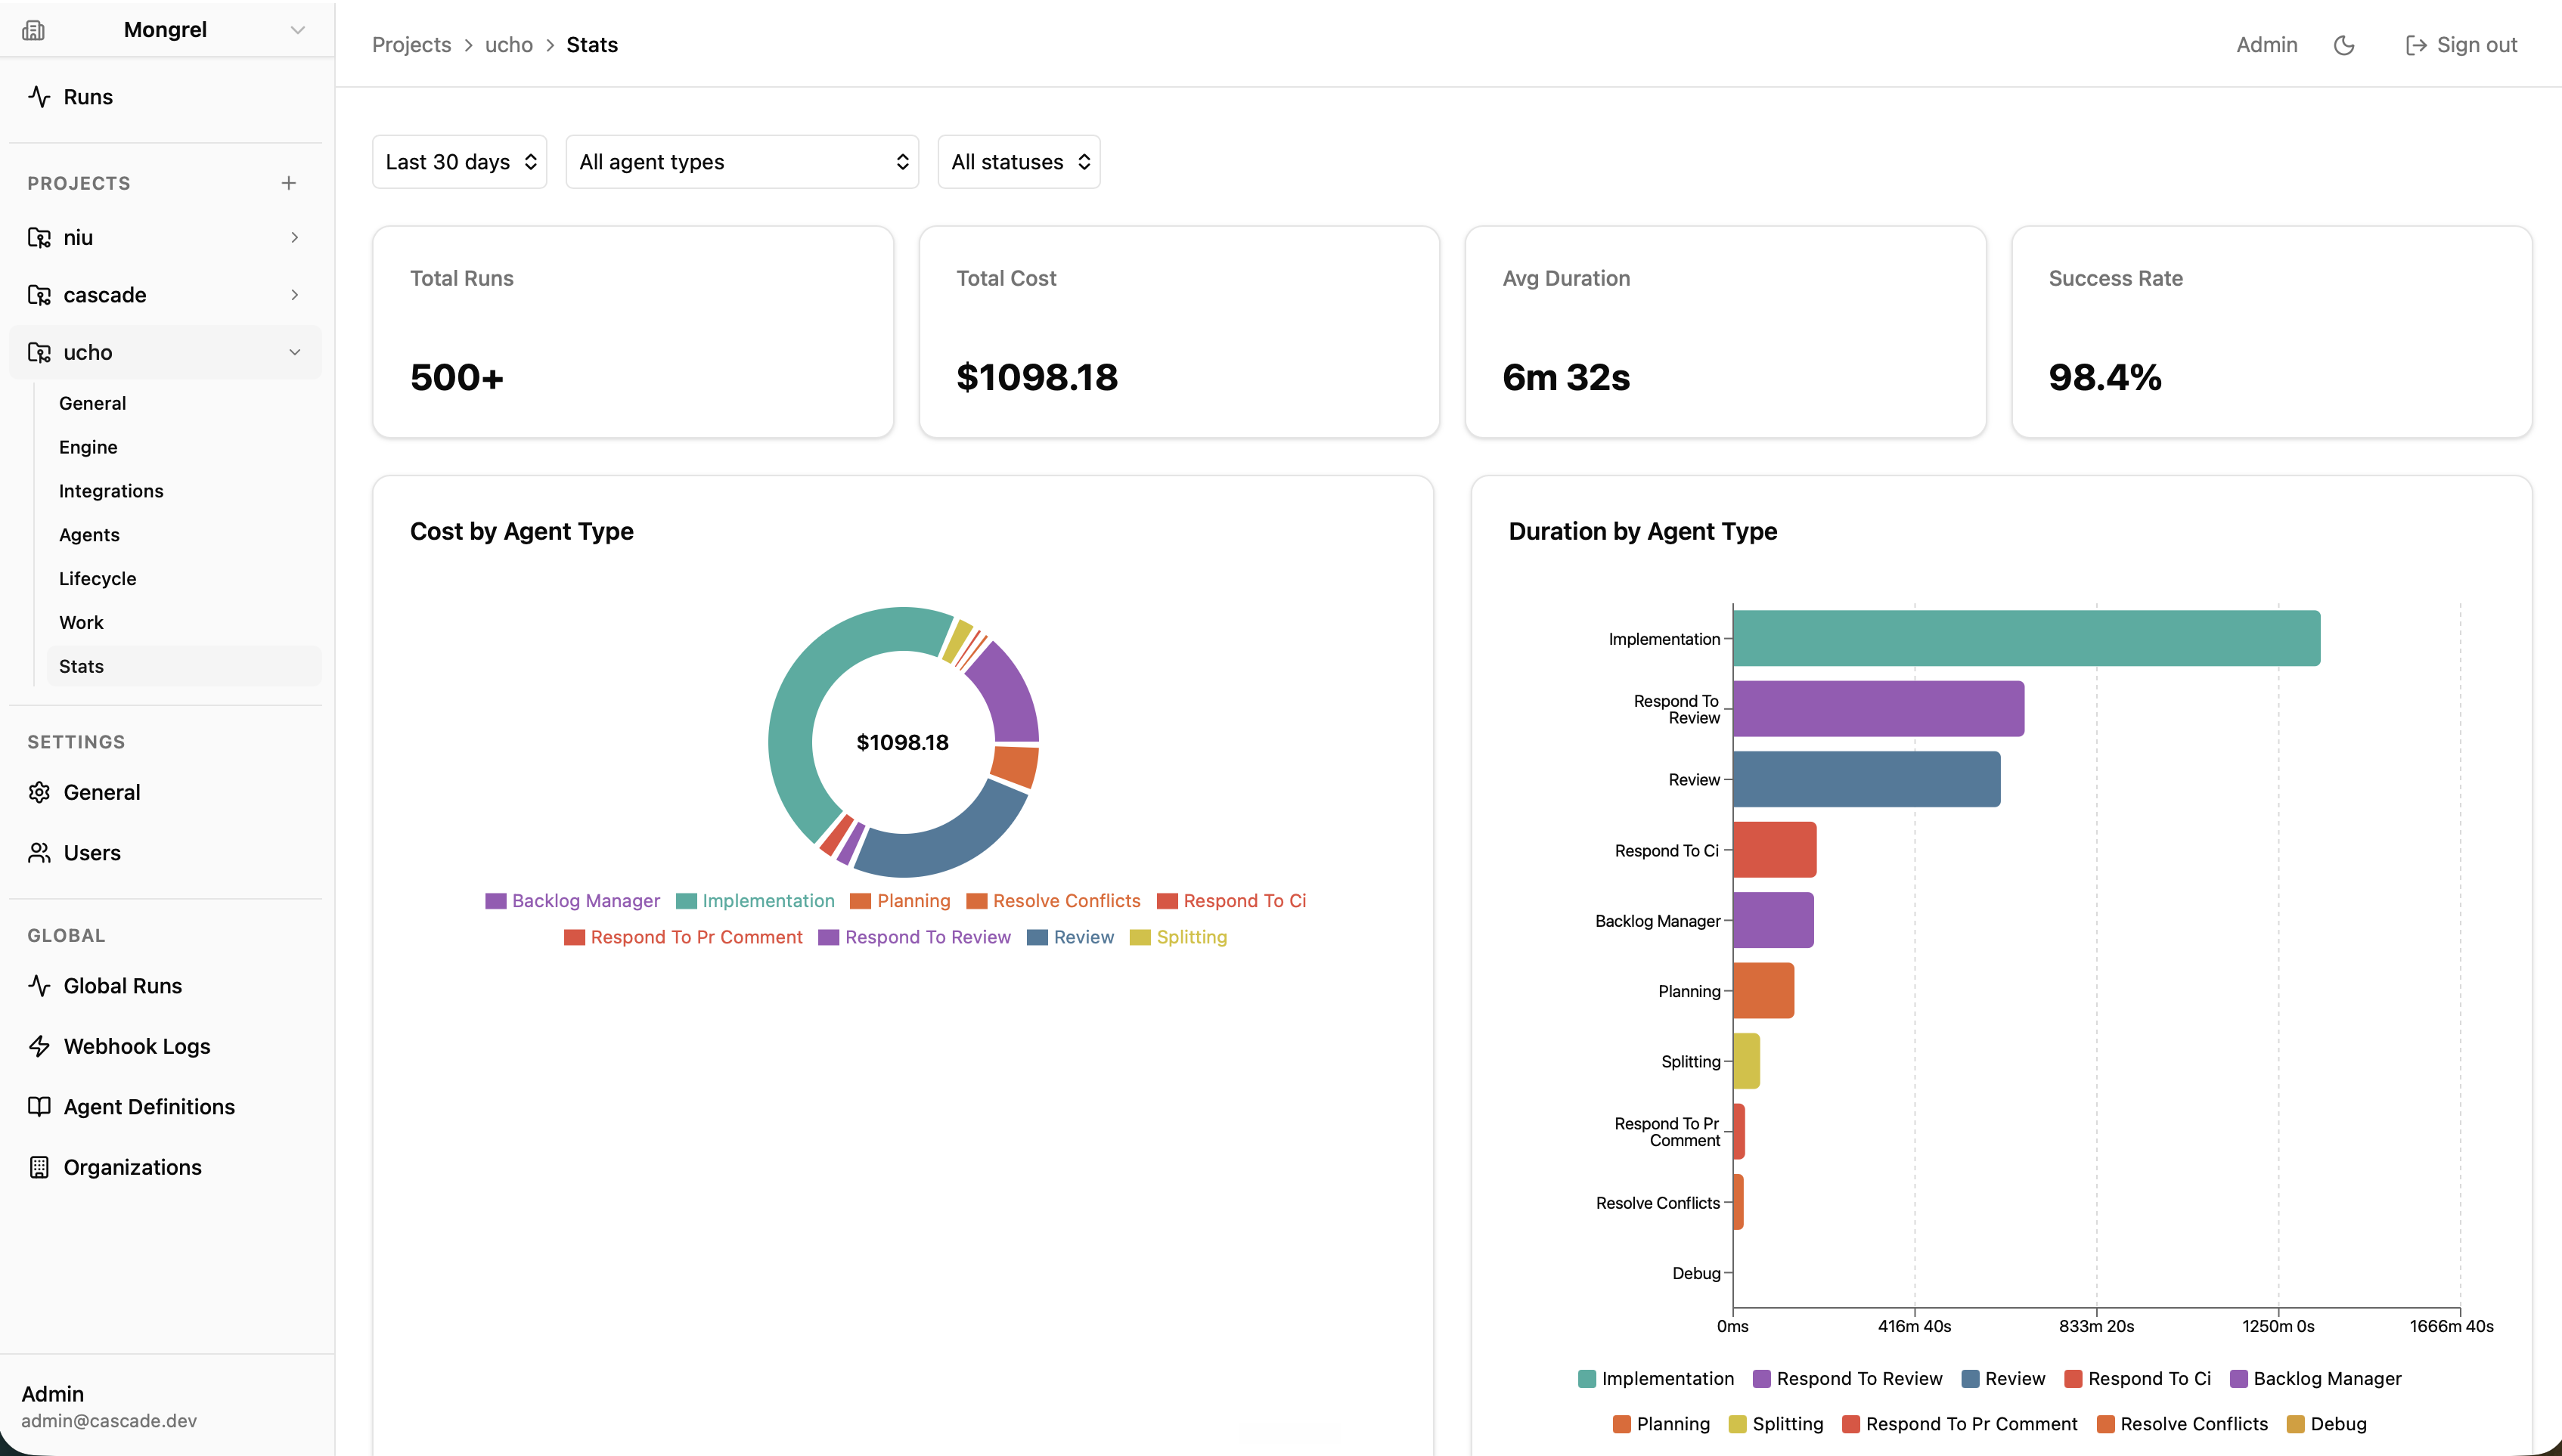This screenshot has height=1456, width=2562.
Task: Open the Agents page under ucho
Action: (89, 535)
